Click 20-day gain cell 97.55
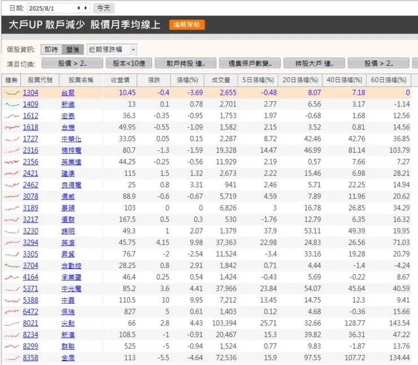This screenshot has height=365, width=418. (313, 358)
